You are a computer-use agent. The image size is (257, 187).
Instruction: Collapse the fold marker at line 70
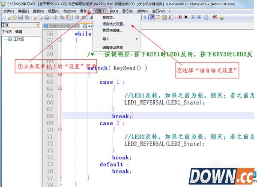(60, 129)
